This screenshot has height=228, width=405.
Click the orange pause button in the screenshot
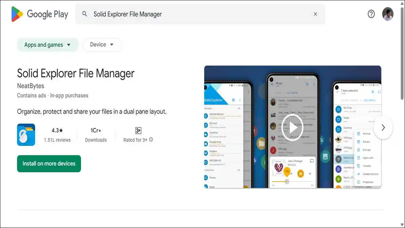(x=300, y=174)
